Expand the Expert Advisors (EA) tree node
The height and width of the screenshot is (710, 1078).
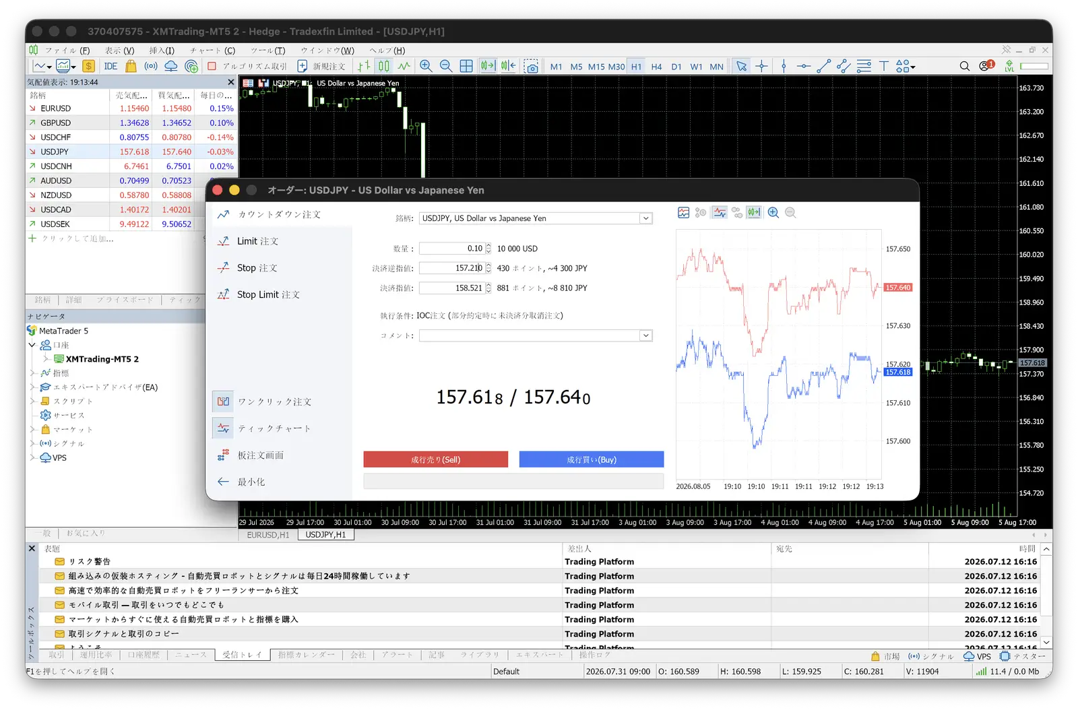click(32, 387)
